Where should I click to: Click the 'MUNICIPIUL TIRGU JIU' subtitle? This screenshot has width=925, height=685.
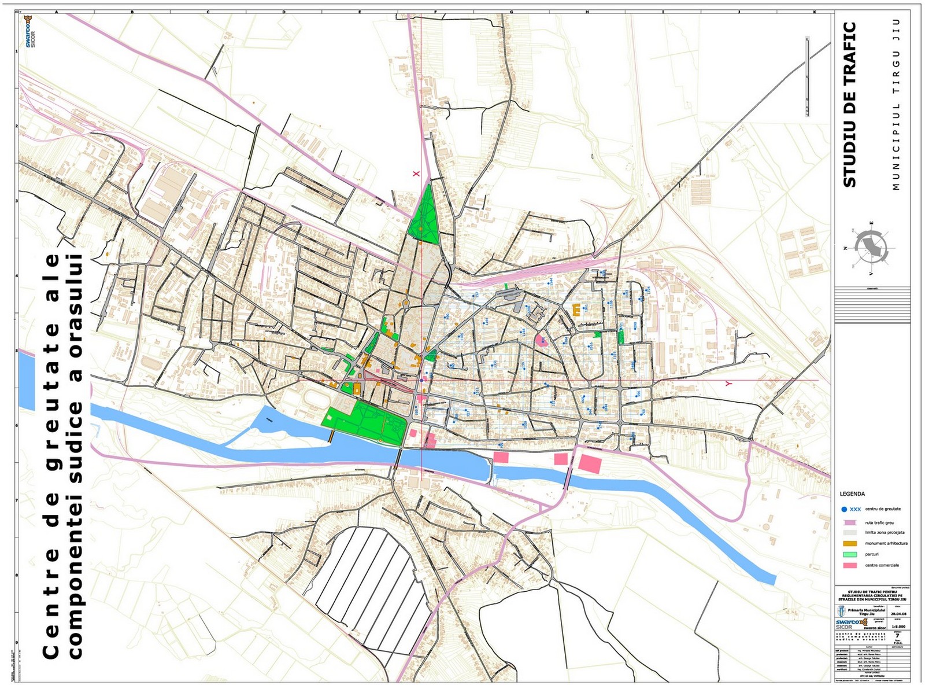click(x=897, y=104)
